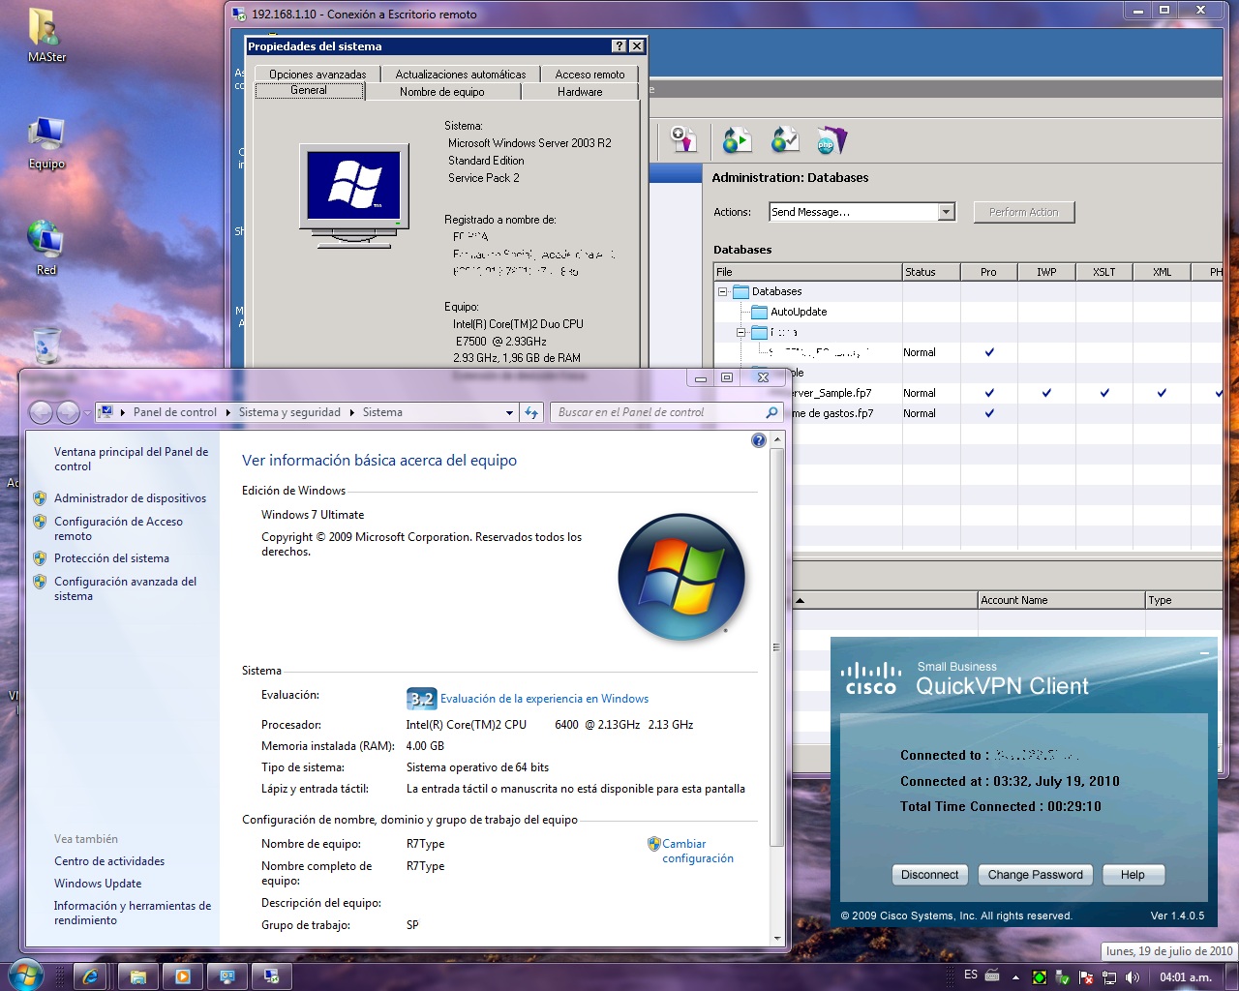
Task: Open the Equipo desktop icon
Action: (46, 142)
